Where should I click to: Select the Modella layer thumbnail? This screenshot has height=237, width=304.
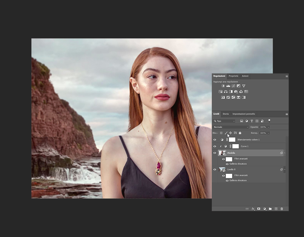(222, 153)
